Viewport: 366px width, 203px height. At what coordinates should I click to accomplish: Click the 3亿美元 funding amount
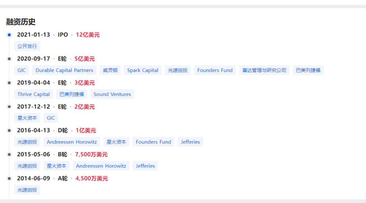click(x=84, y=83)
